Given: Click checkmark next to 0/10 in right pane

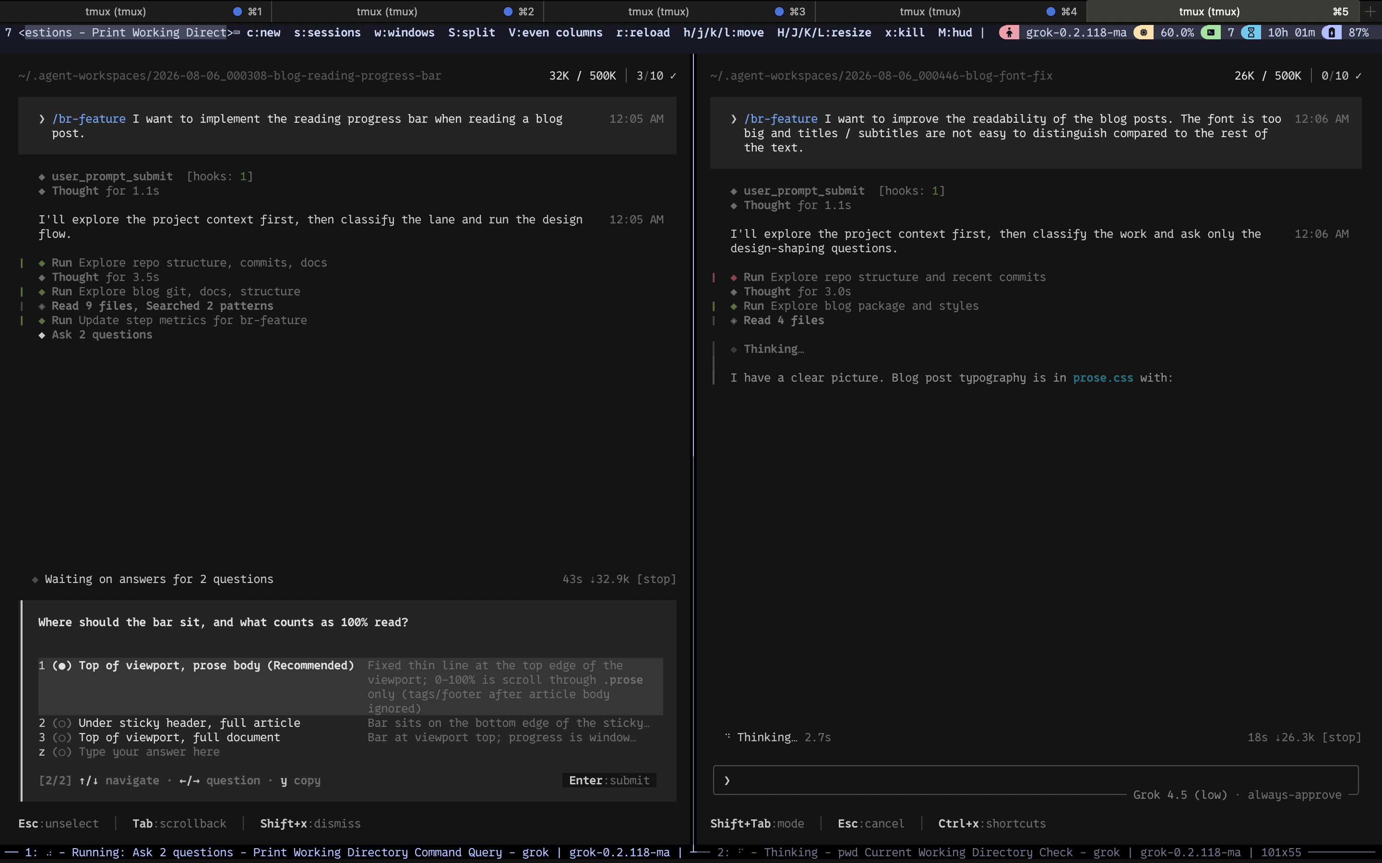Looking at the screenshot, I should (1358, 76).
